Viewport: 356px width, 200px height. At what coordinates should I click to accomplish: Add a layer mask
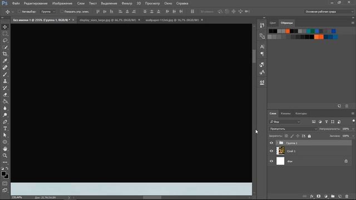click(x=319, y=196)
